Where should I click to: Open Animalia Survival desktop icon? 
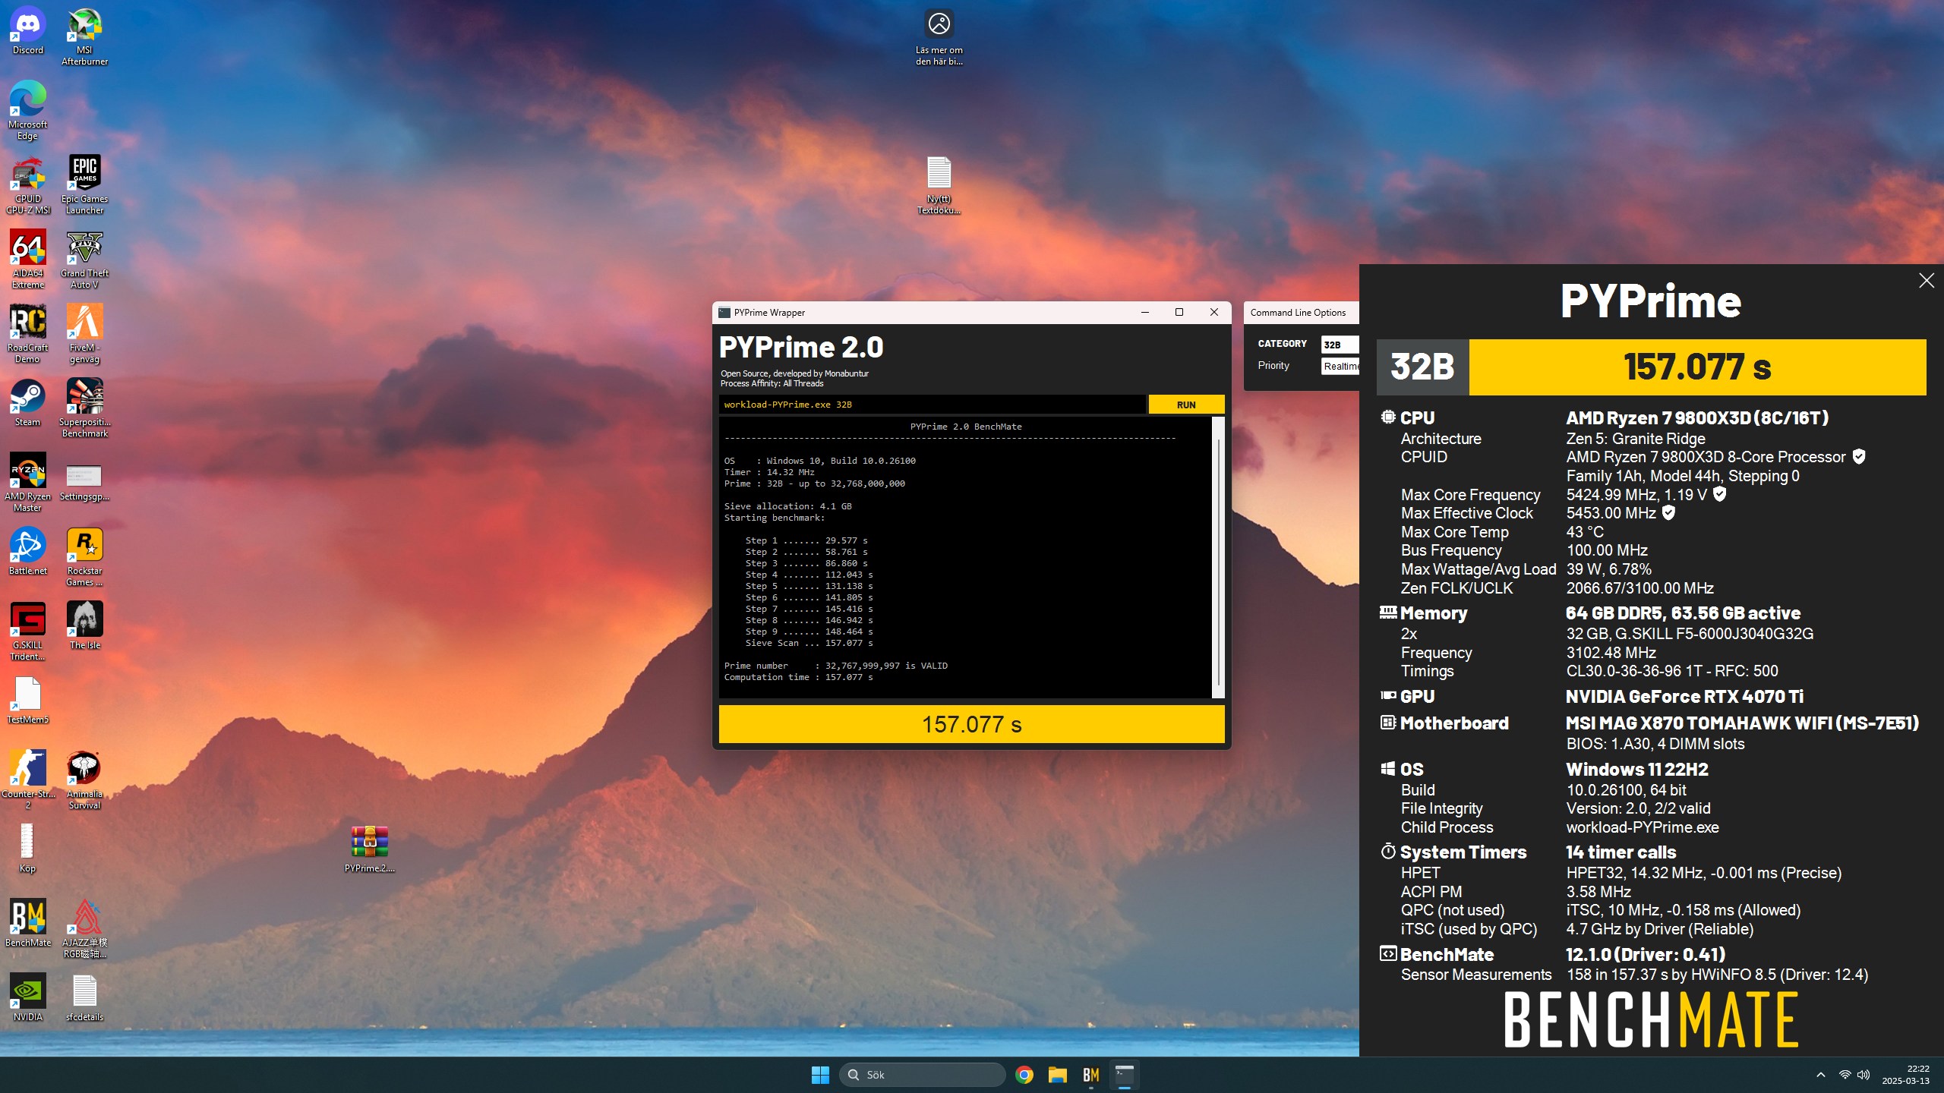84,781
